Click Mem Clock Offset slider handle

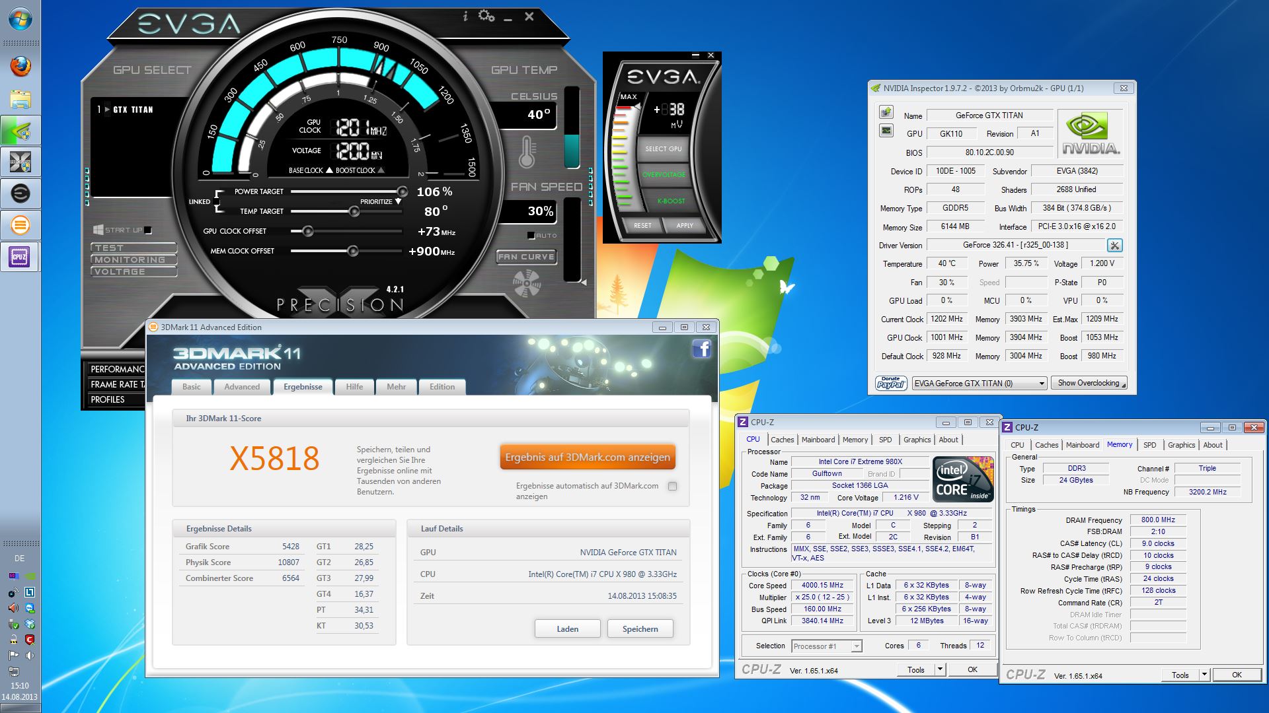click(x=353, y=251)
